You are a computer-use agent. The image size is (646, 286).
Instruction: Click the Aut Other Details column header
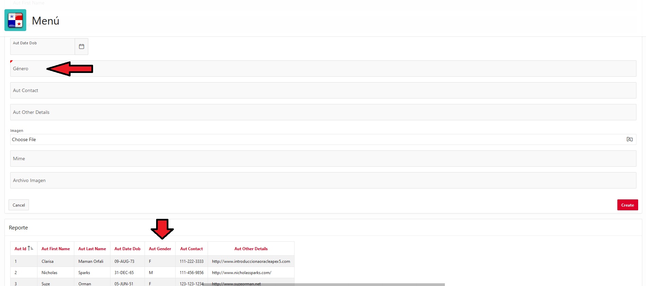[x=251, y=249]
